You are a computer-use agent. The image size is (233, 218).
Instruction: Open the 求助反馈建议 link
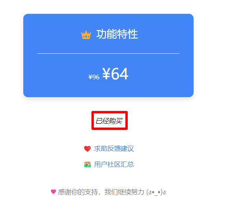tap(114, 148)
